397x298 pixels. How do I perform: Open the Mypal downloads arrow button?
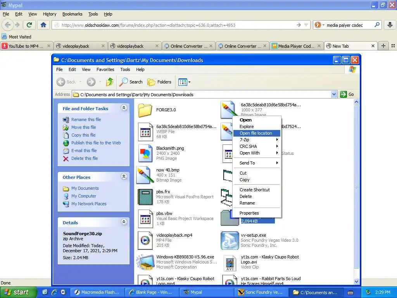point(390,25)
